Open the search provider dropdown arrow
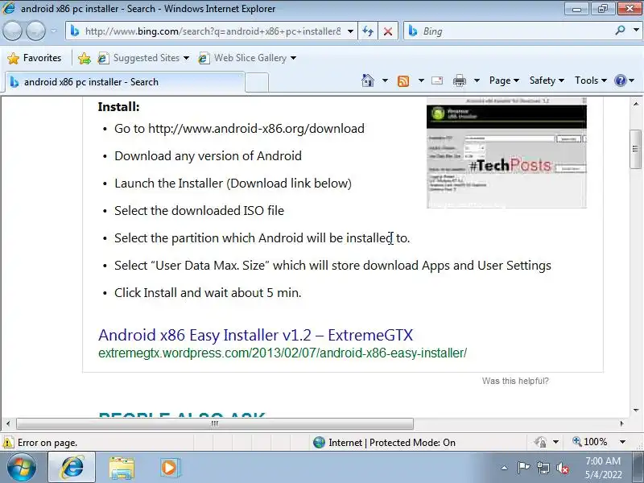Image resolution: width=644 pixels, height=483 pixels. (x=636, y=31)
